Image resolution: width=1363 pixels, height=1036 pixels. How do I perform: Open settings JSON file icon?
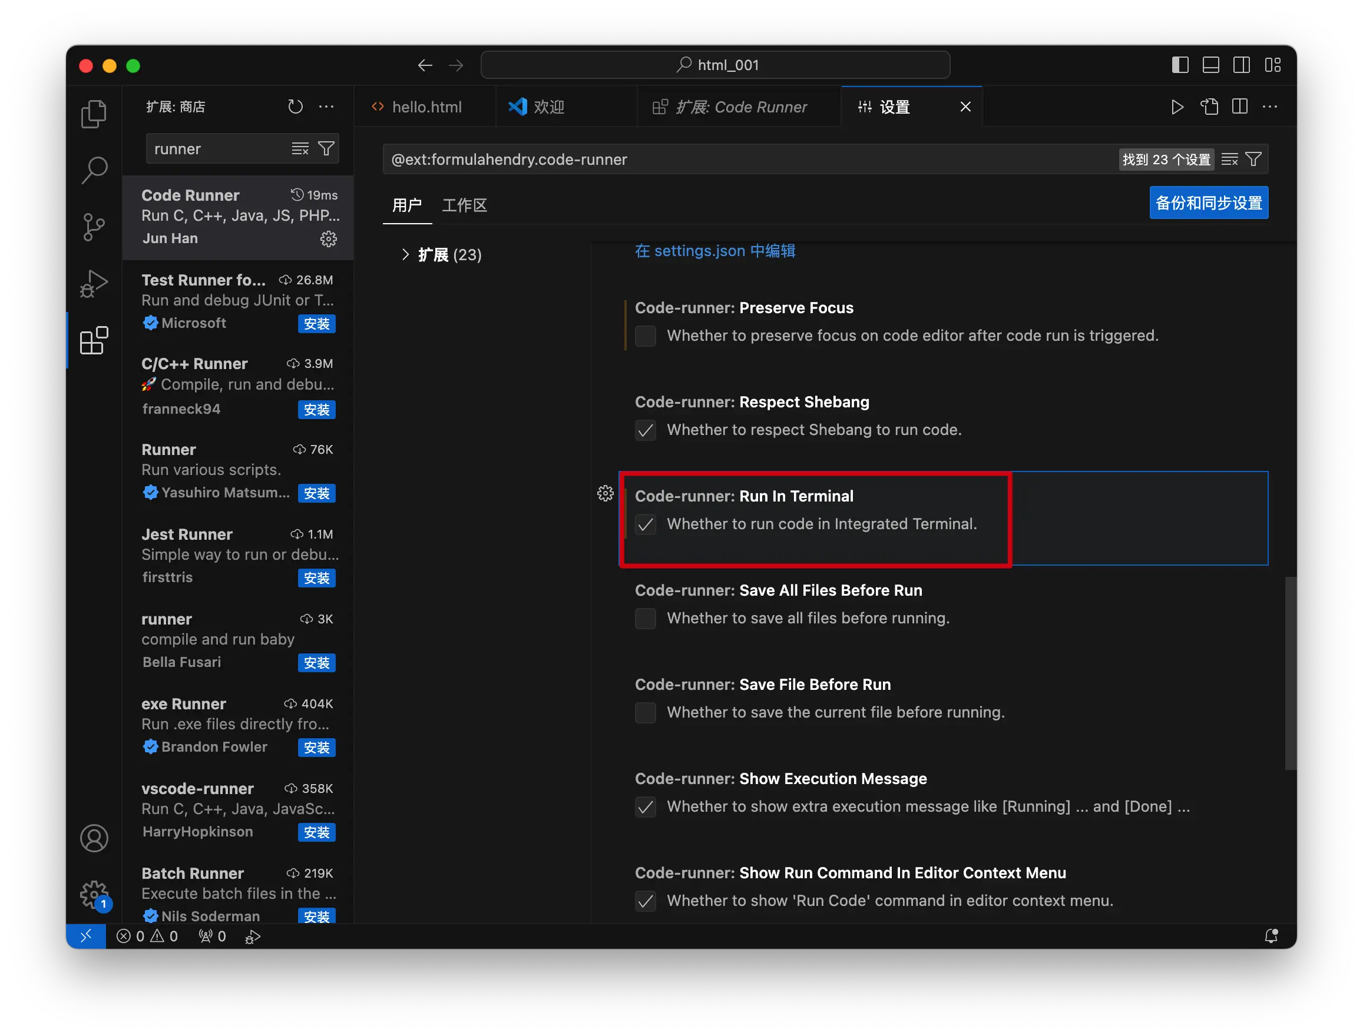[1209, 107]
